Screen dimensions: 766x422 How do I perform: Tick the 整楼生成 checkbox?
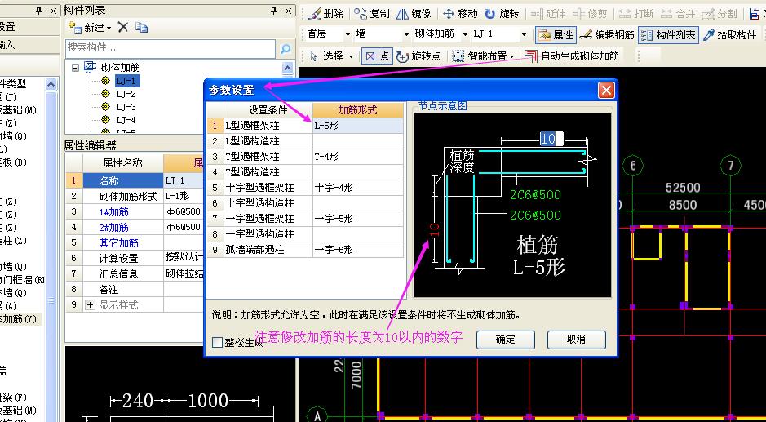pyautogui.click(x=217, y=342)
